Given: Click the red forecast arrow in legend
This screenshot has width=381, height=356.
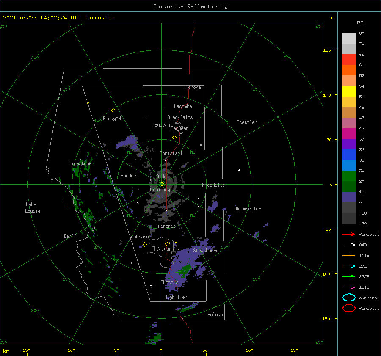Looking at the screenshot, I should pyautogui.click(x=349, y=234).
